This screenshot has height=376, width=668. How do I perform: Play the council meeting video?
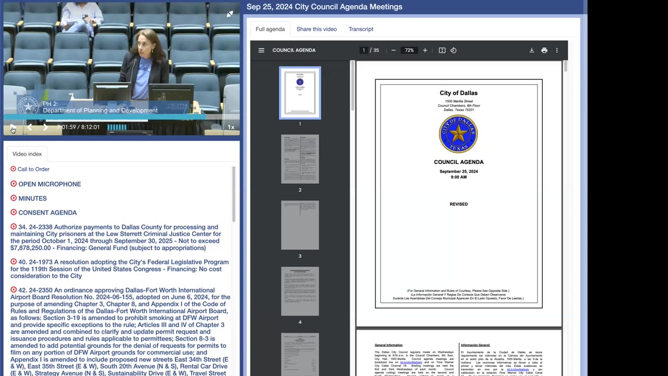[x=13, y=127]
